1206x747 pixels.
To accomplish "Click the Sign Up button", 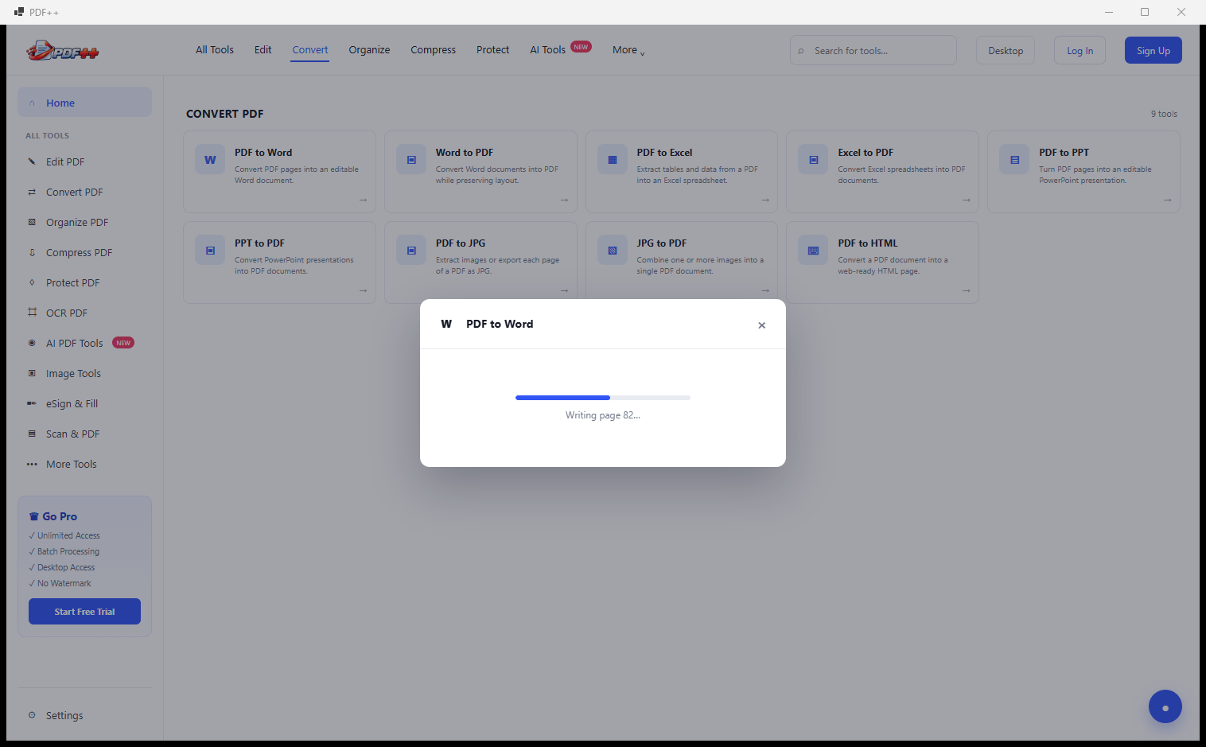I will (x=1153, y=50).
